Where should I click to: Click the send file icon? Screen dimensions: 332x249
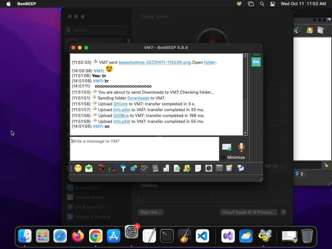177,168
